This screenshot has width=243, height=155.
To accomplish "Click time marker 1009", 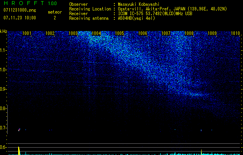I will (212, 33).
